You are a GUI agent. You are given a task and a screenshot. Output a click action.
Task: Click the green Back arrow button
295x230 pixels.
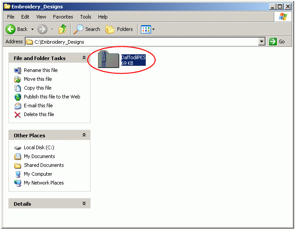10,29
